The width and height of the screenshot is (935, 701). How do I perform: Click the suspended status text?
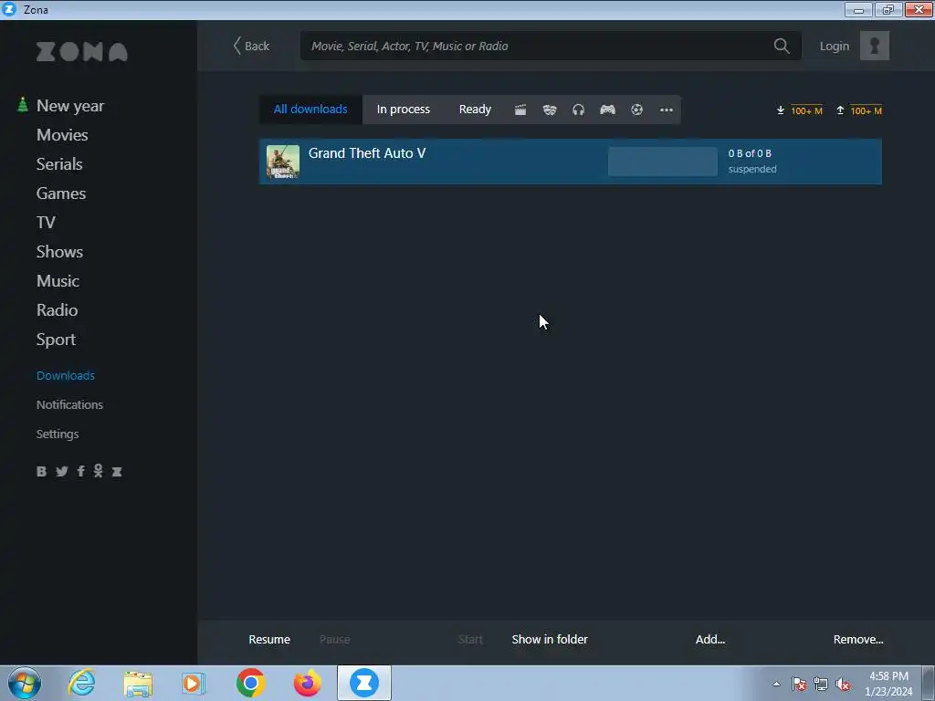coord(752,169)
